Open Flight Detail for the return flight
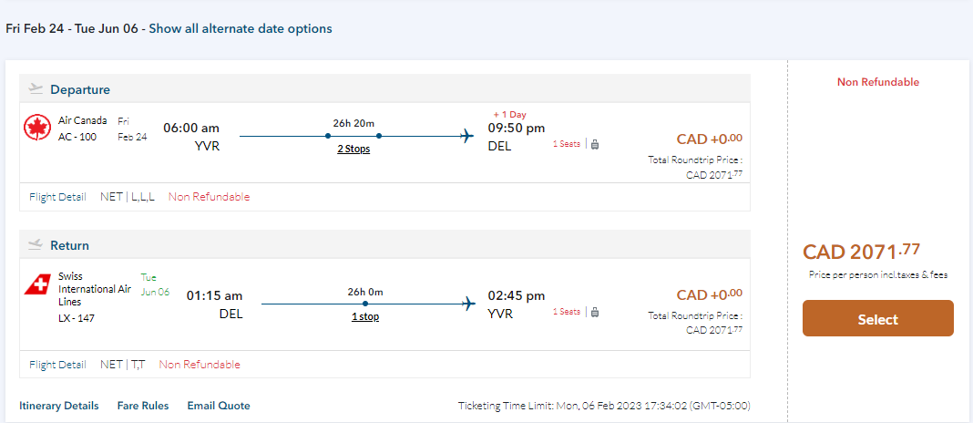 (57, 365)
